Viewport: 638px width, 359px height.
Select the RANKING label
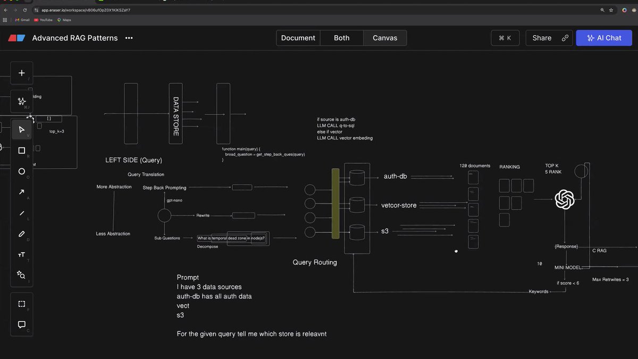509,167
